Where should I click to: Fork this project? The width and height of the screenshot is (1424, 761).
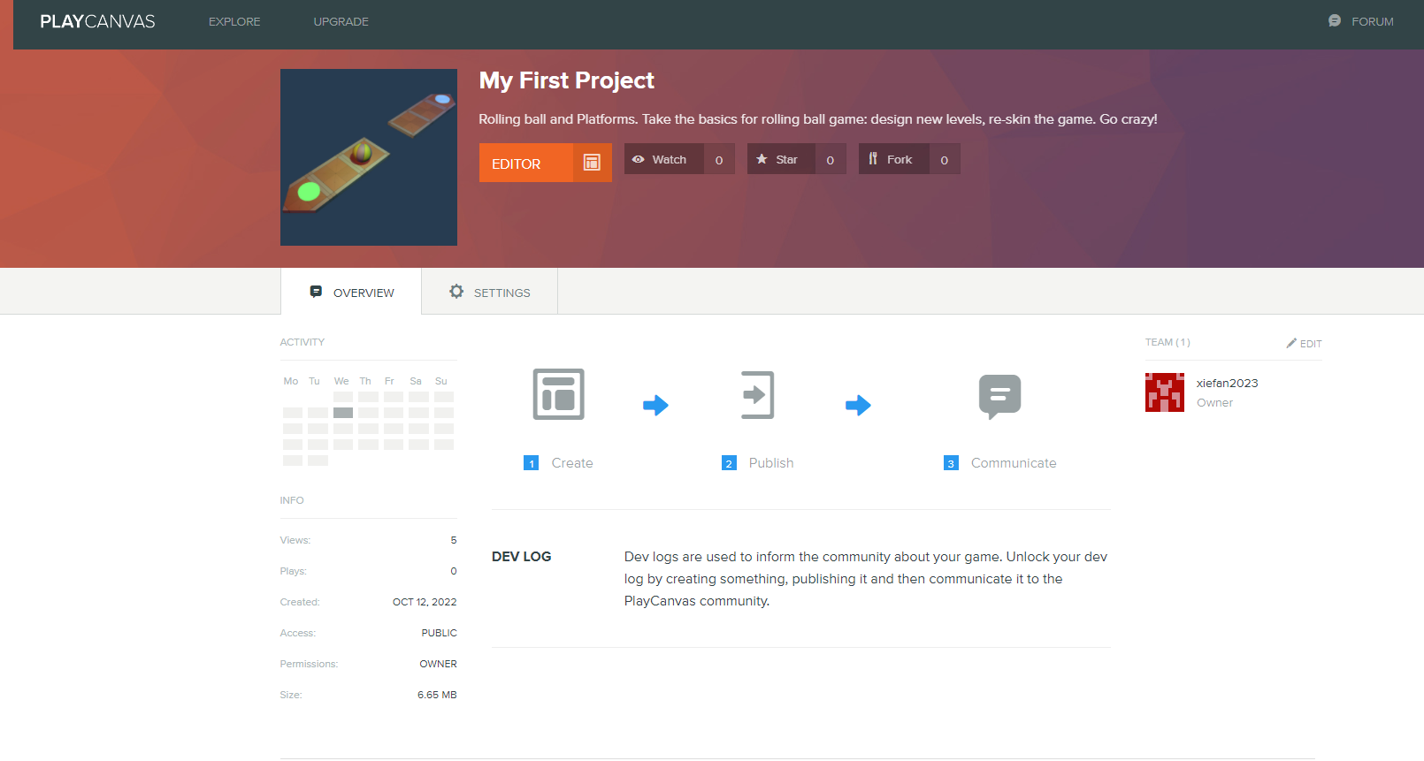coord(893,159)
